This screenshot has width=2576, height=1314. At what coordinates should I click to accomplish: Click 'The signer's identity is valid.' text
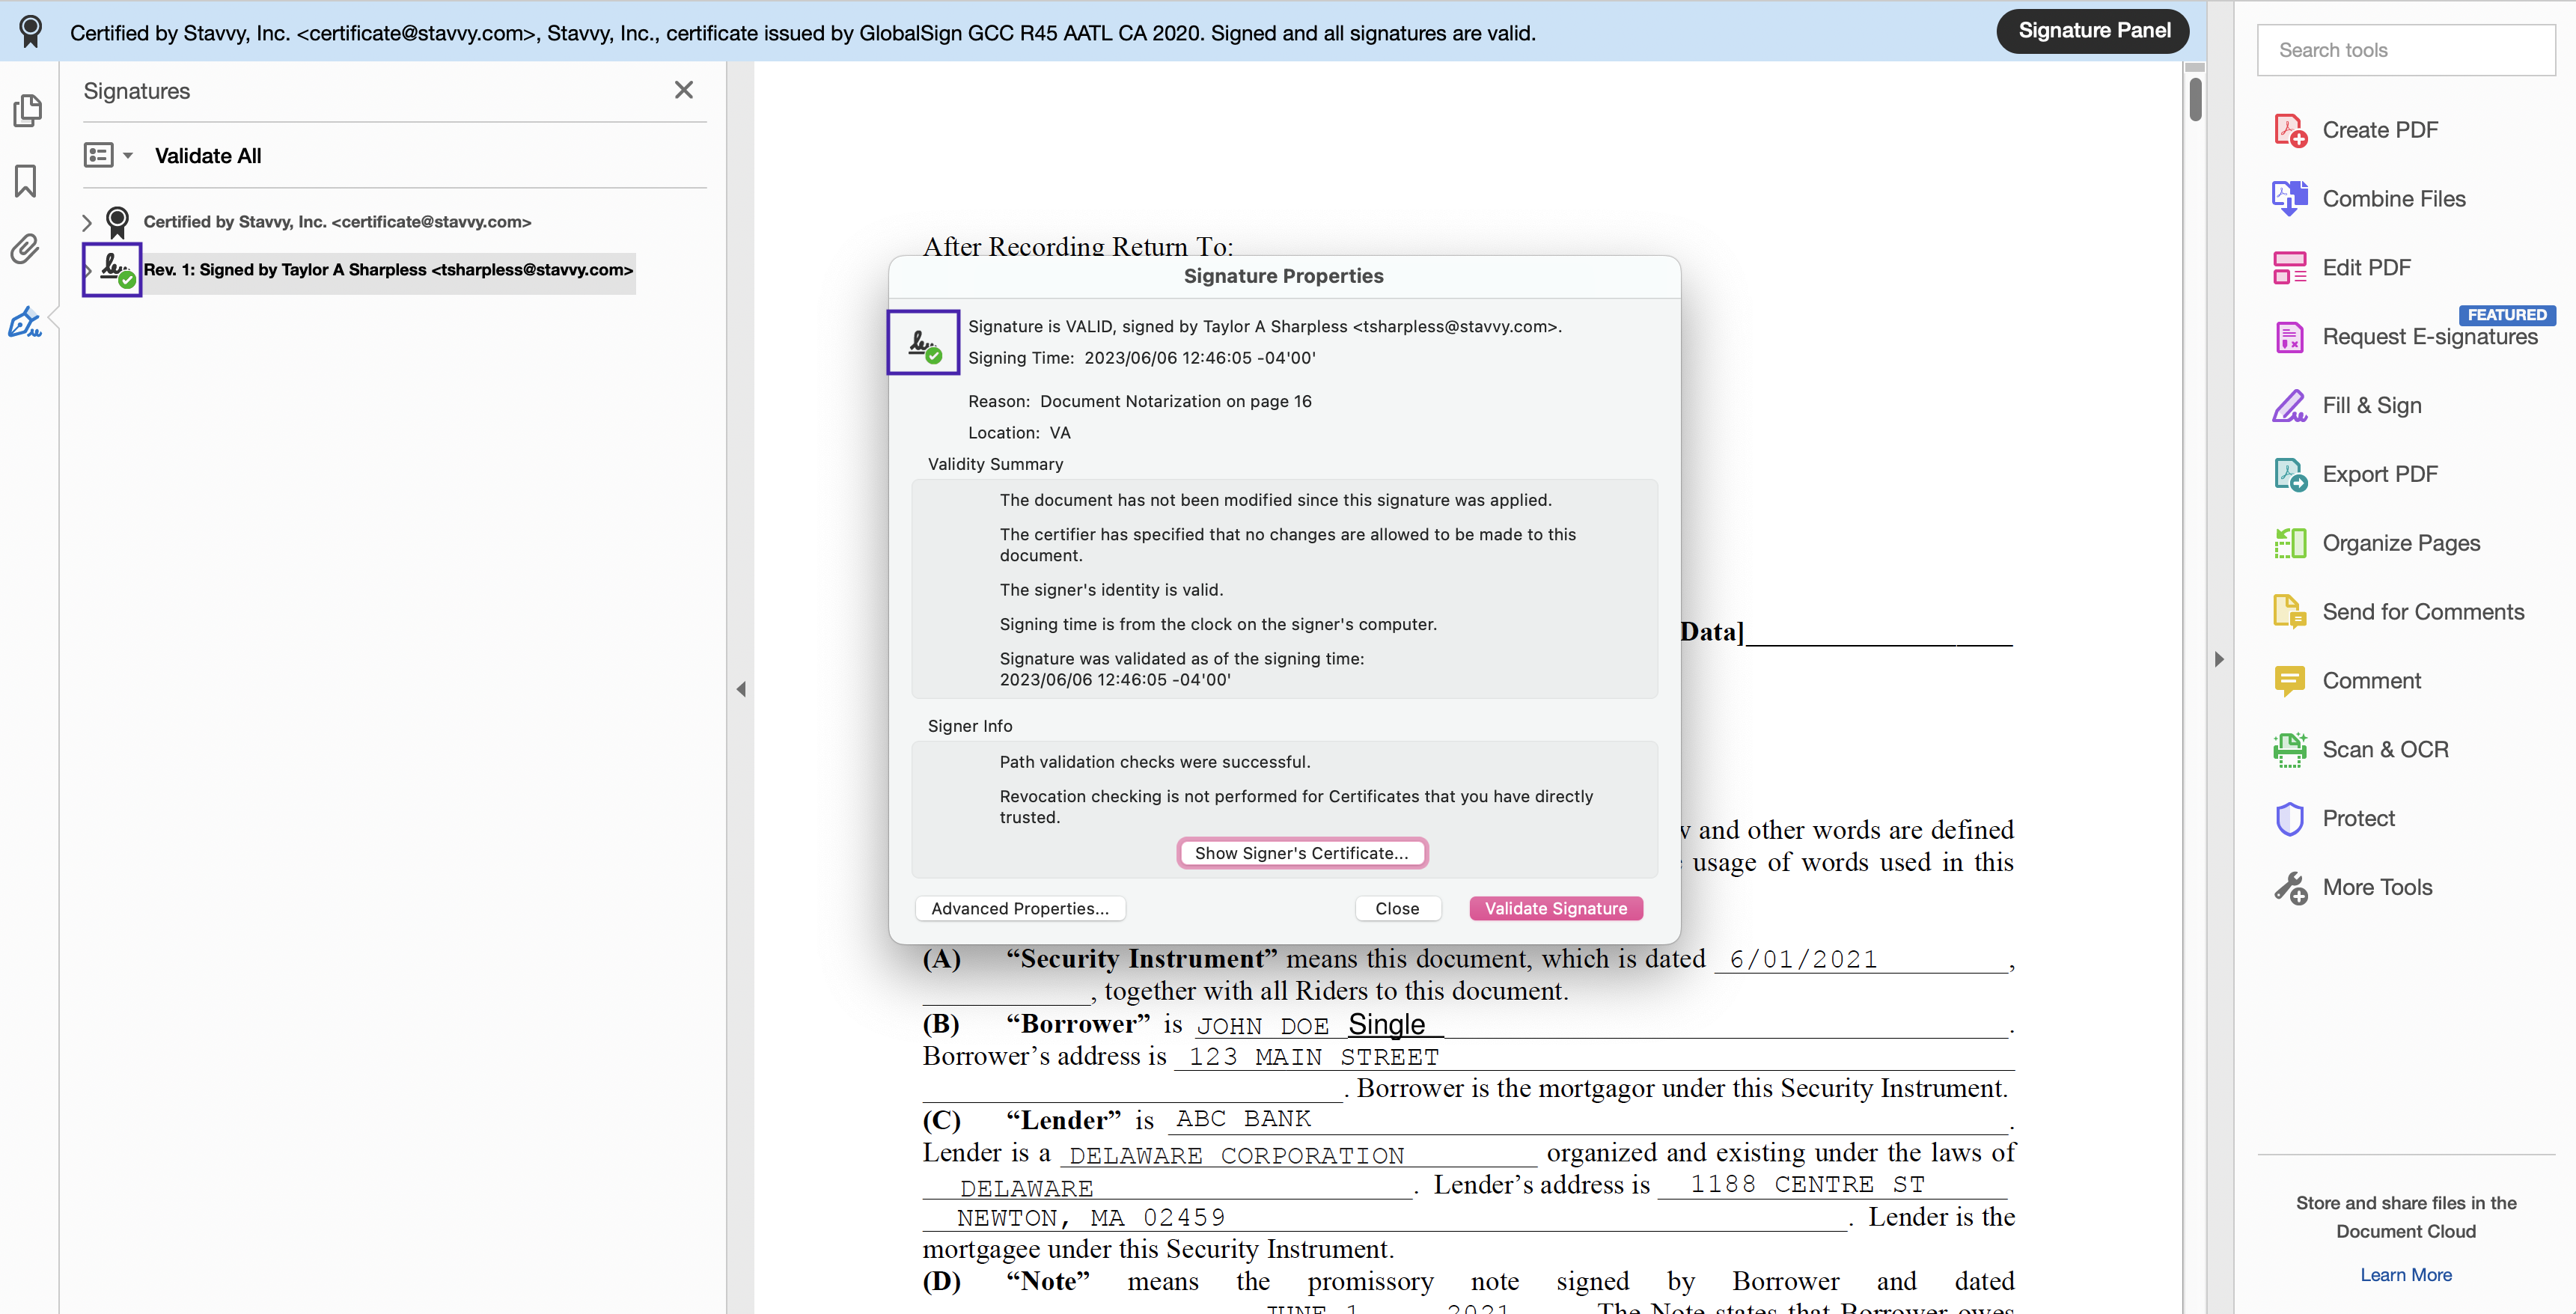coord(1111,590)
